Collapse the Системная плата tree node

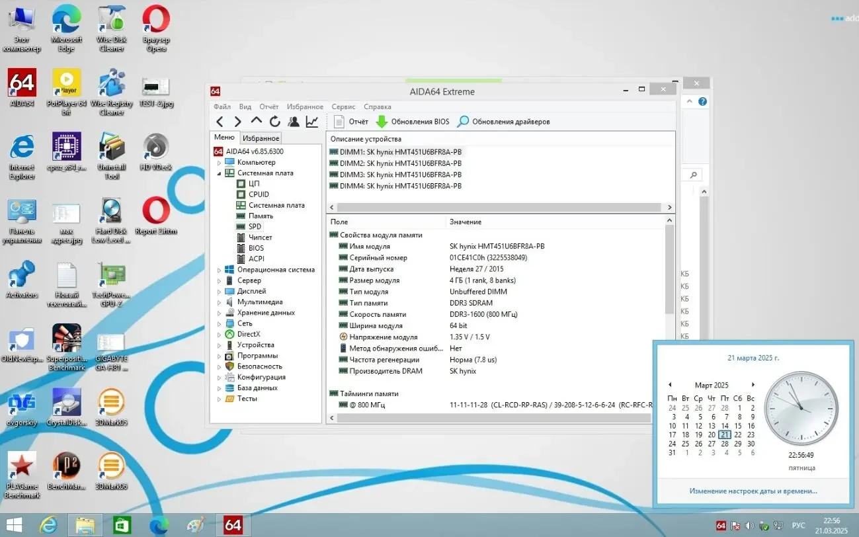220,173
